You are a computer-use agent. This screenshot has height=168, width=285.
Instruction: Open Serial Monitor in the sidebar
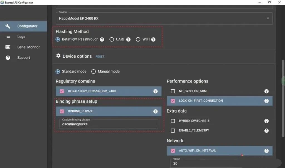pos(23,47)
